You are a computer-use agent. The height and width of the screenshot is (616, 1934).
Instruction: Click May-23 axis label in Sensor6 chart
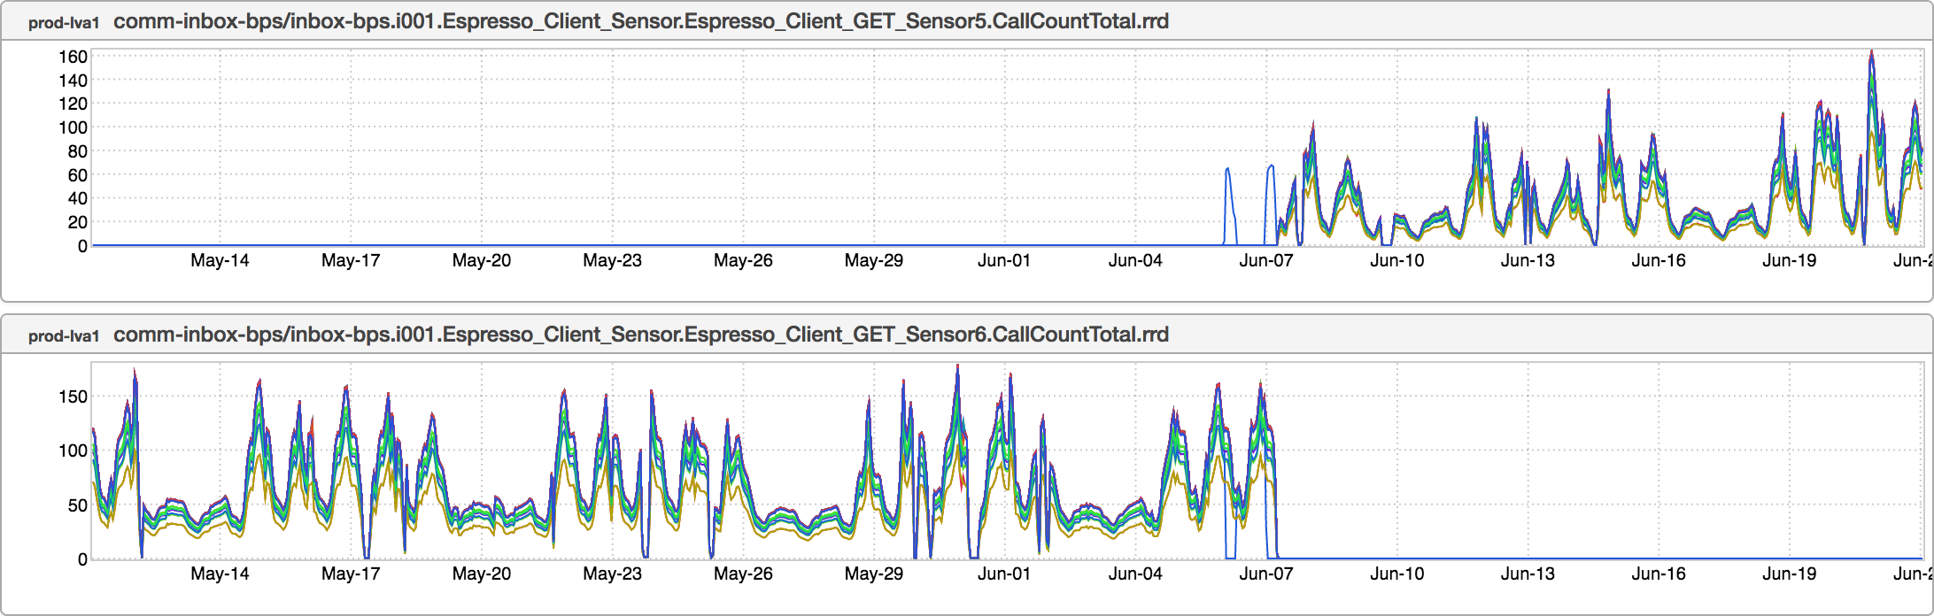612,574
